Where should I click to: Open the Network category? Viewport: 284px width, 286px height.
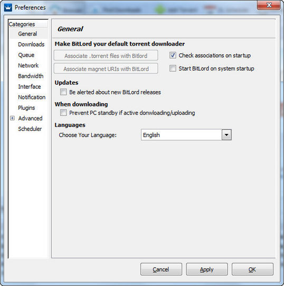coord(28,66)
